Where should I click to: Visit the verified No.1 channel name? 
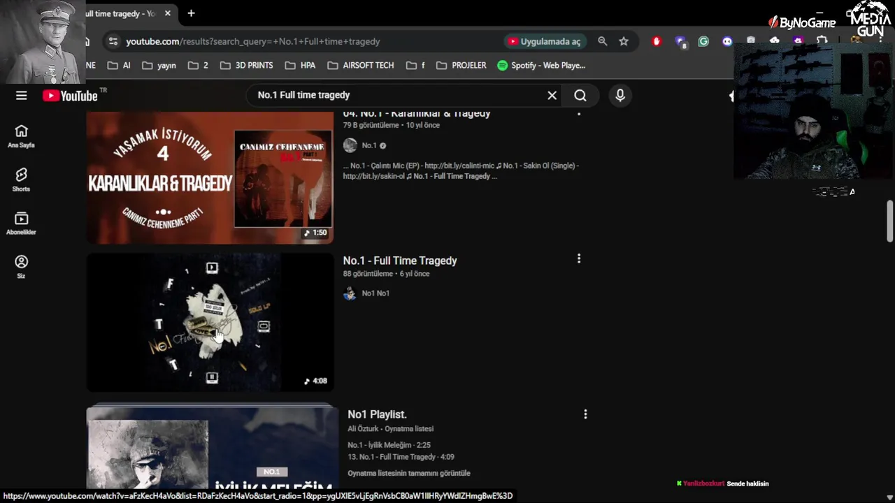369,145
